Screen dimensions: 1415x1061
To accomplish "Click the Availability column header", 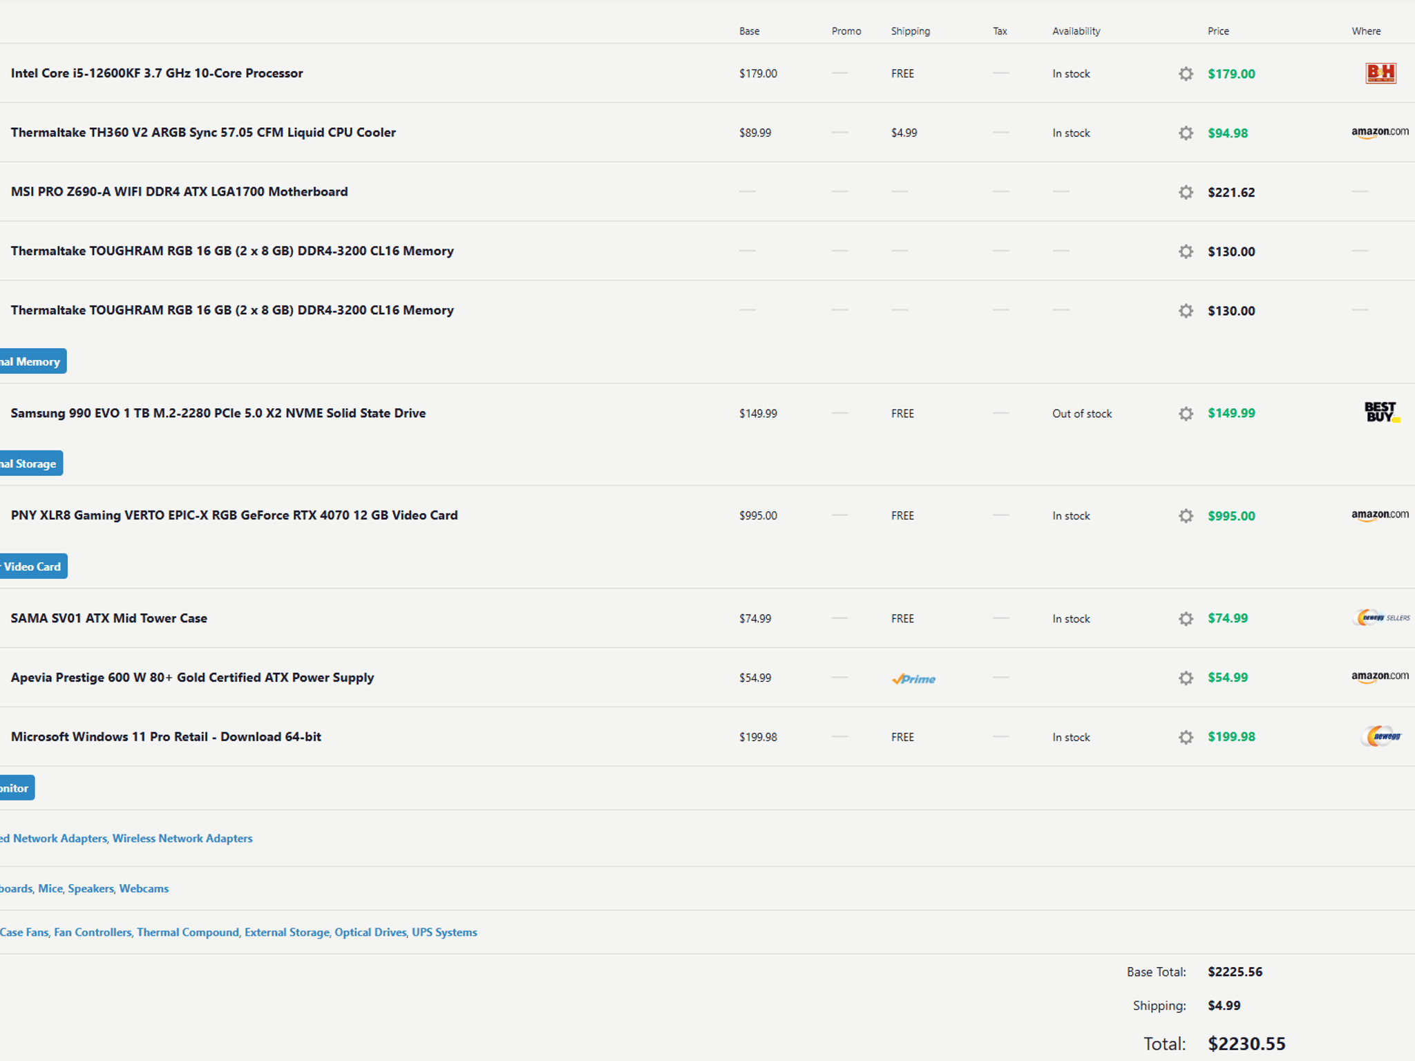I will click(1076, 31).
